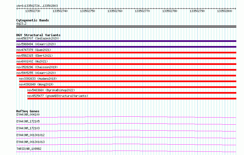Select nsv4525477 (gnomADStructuralVariants) label
The height and width of the screenshot is (155, 244).
(58, 96)
